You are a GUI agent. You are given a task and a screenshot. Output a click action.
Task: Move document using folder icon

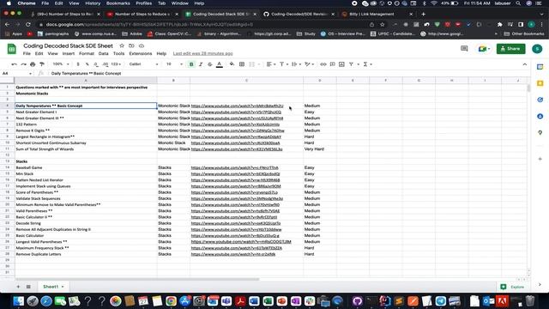131,45
